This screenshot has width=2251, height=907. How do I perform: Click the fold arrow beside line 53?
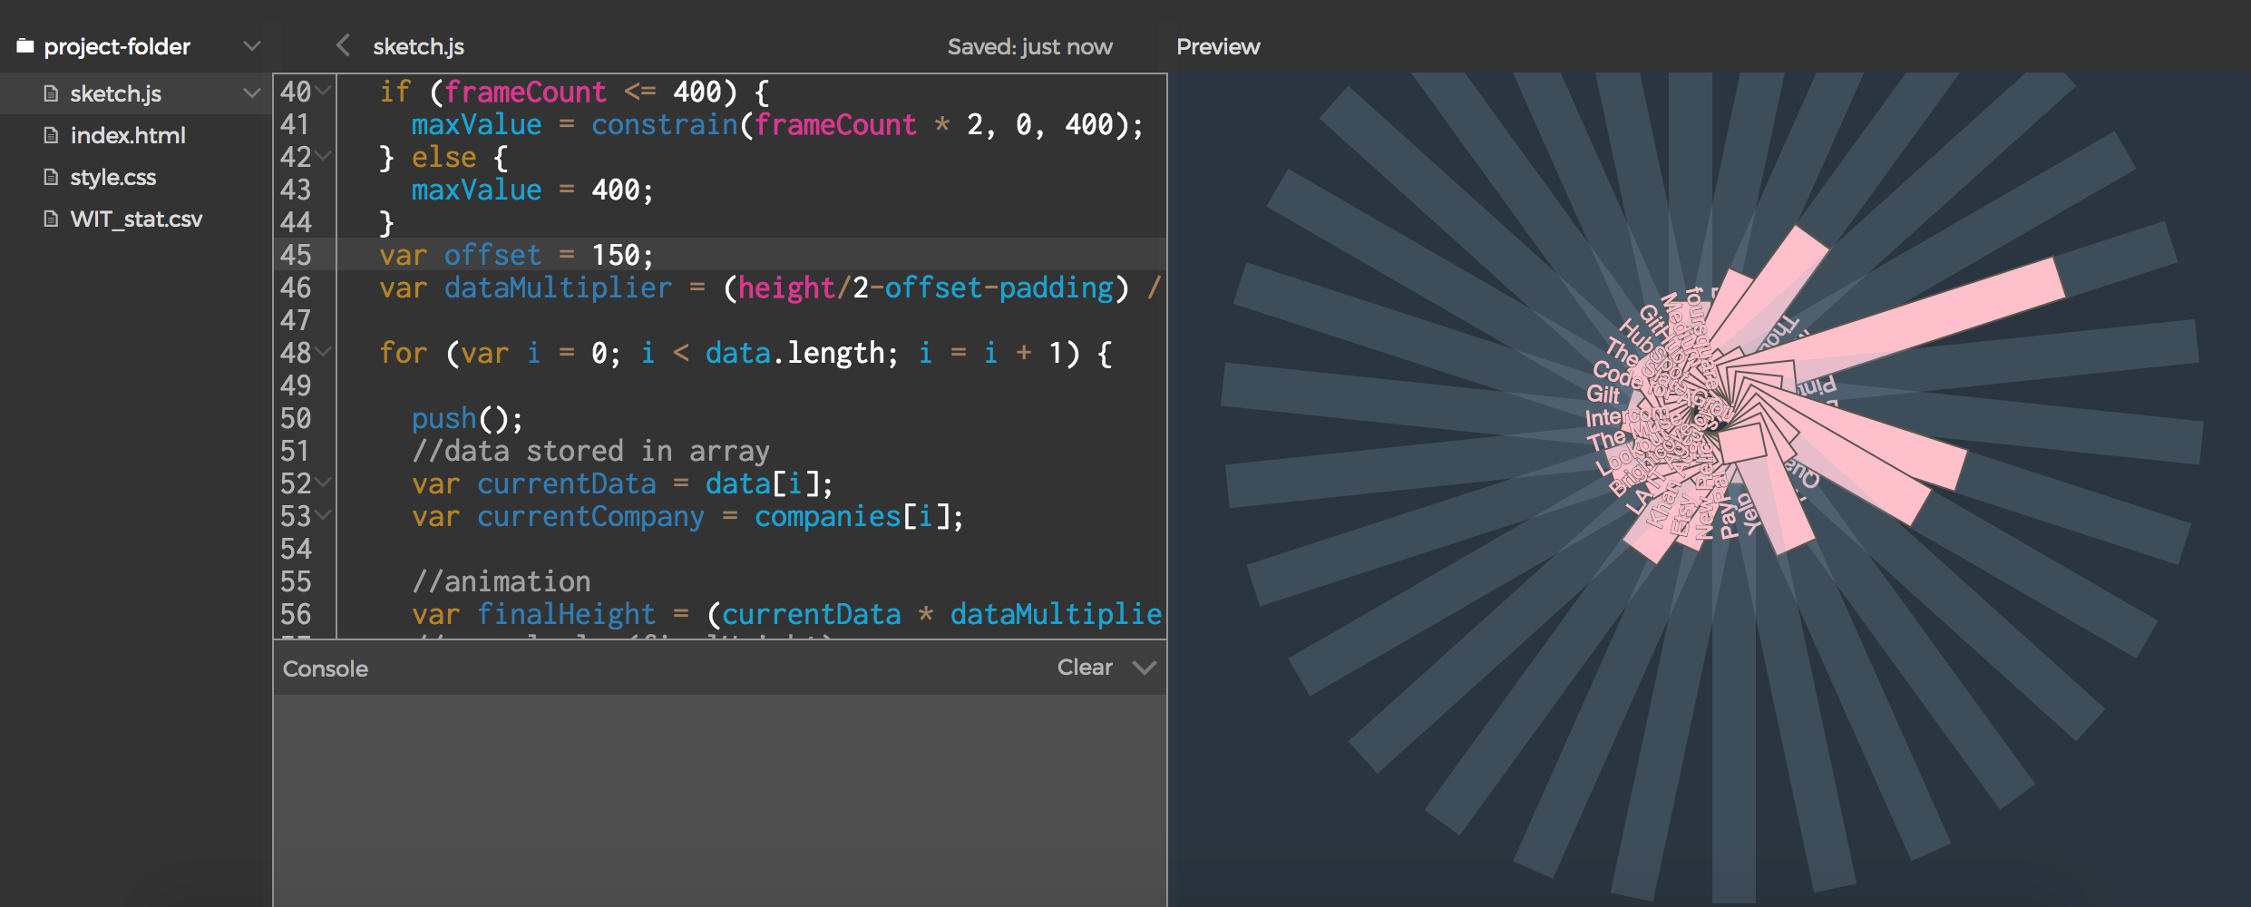pyautogui.click(x=324, y=515)
